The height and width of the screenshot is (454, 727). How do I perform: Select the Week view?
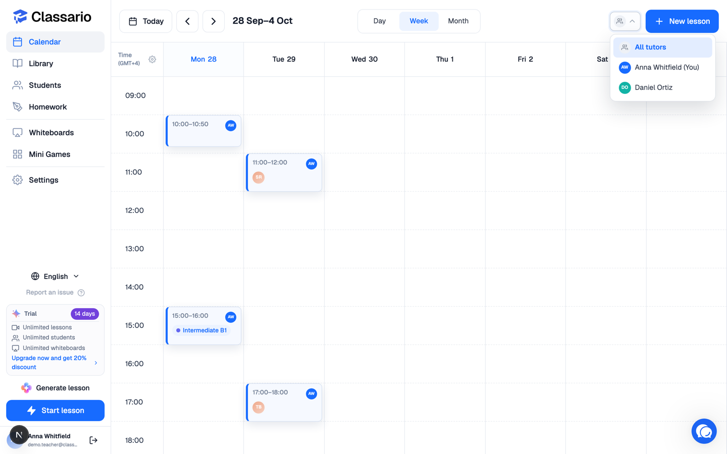419,21
